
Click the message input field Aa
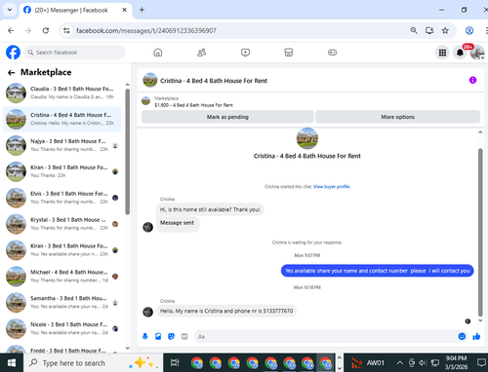[325, 337]
